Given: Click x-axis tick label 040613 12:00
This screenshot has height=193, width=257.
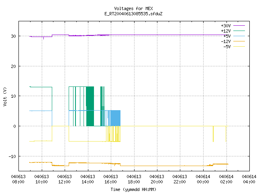Looking at the screenshot, I should click(x=64, y=179).
